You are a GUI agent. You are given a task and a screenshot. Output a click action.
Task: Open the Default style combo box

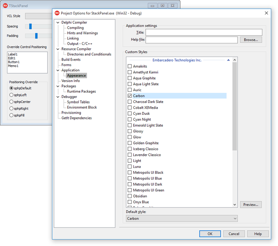(x=182, y=219)
